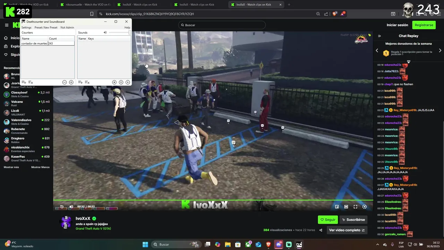
Task: Enter fullscreen in video player
Action: pyautogui.click(x=355, y=207)
